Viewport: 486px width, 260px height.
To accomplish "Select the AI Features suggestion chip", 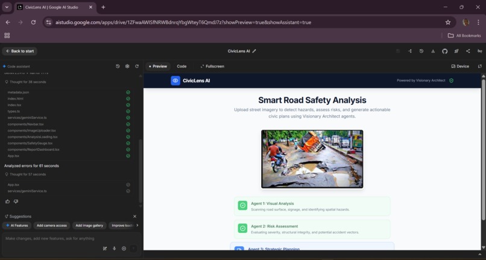I will 17,226.
